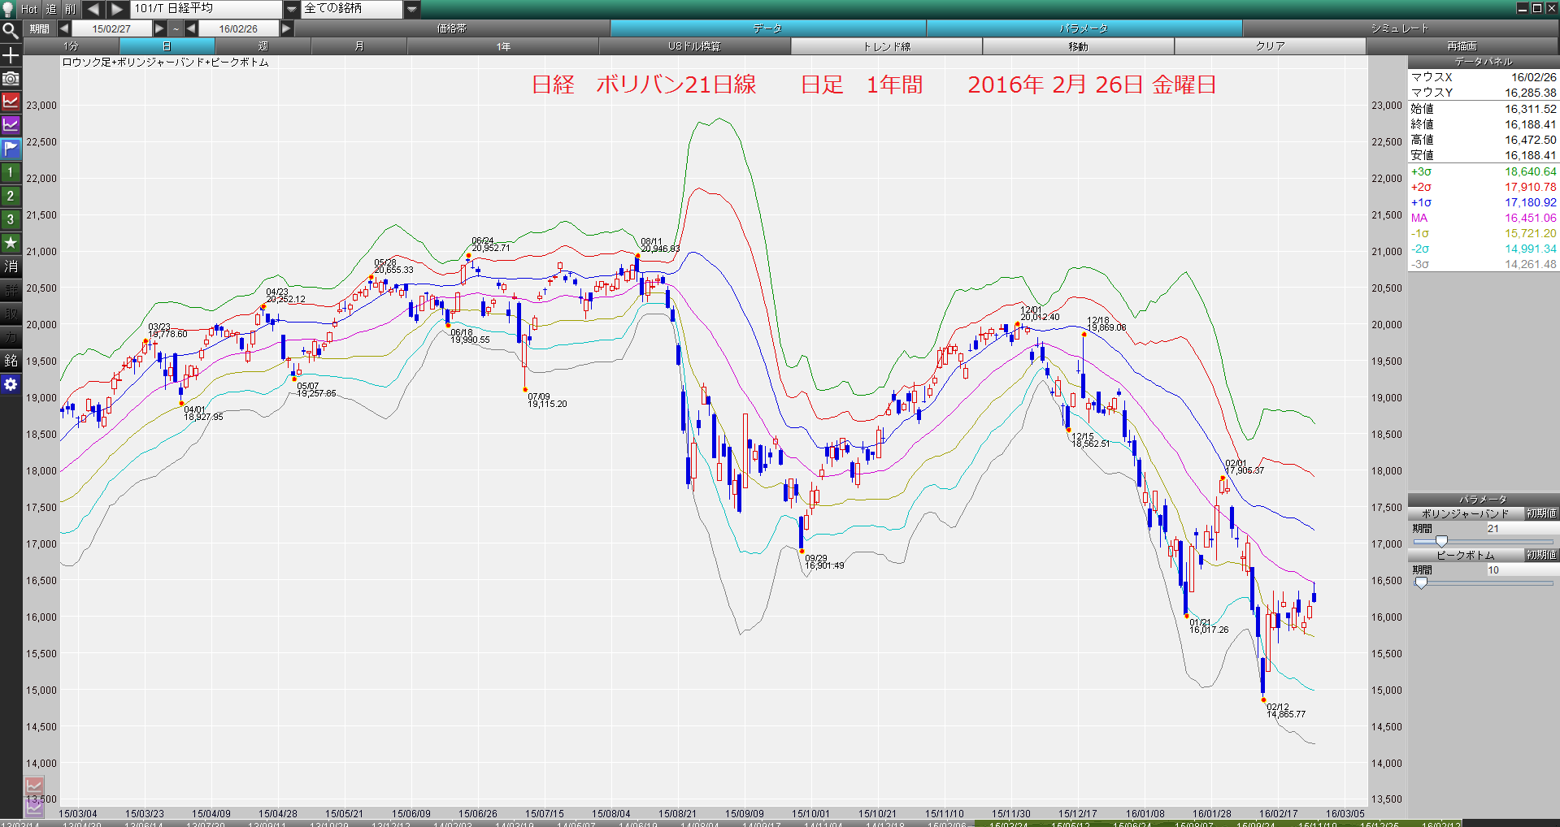Click the 101/T 日経平均 symbol field
This screenshot has width=1560, height=827.
click(x=206, y=9)
